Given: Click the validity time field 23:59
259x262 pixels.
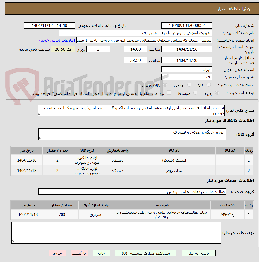Looking at the screenshot, I should pyautogui.click(x=135, y=60).
